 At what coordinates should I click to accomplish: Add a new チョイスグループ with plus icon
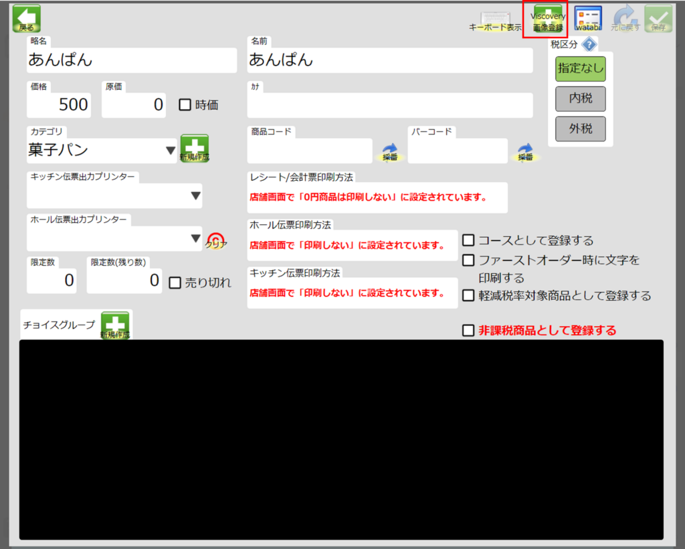click(115, 325)
